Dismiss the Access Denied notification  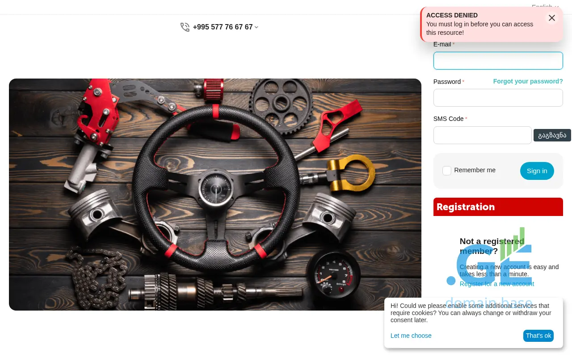click(552, 18)
